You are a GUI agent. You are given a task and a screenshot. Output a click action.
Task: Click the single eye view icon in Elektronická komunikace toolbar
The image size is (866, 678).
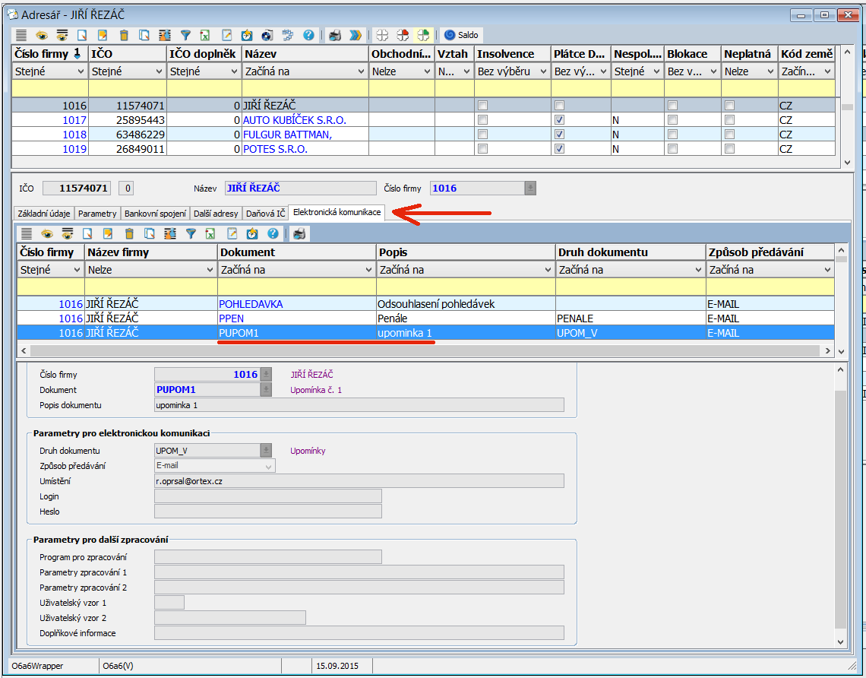47,233
